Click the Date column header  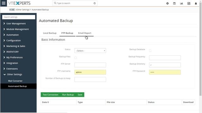[x=58, y=102]
